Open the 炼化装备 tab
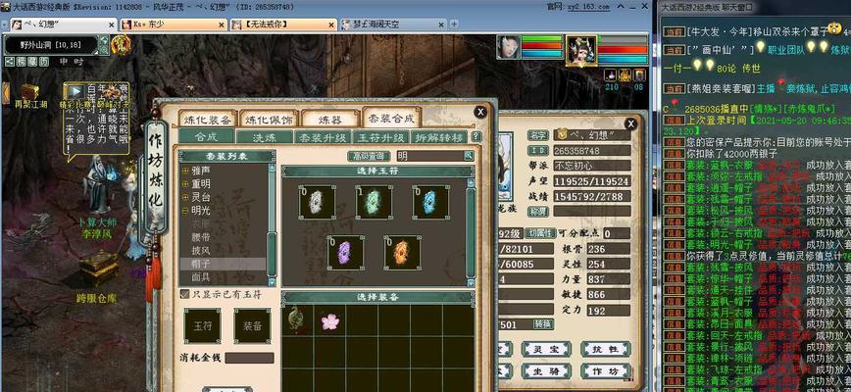The image size is (851, 392). 209,120
